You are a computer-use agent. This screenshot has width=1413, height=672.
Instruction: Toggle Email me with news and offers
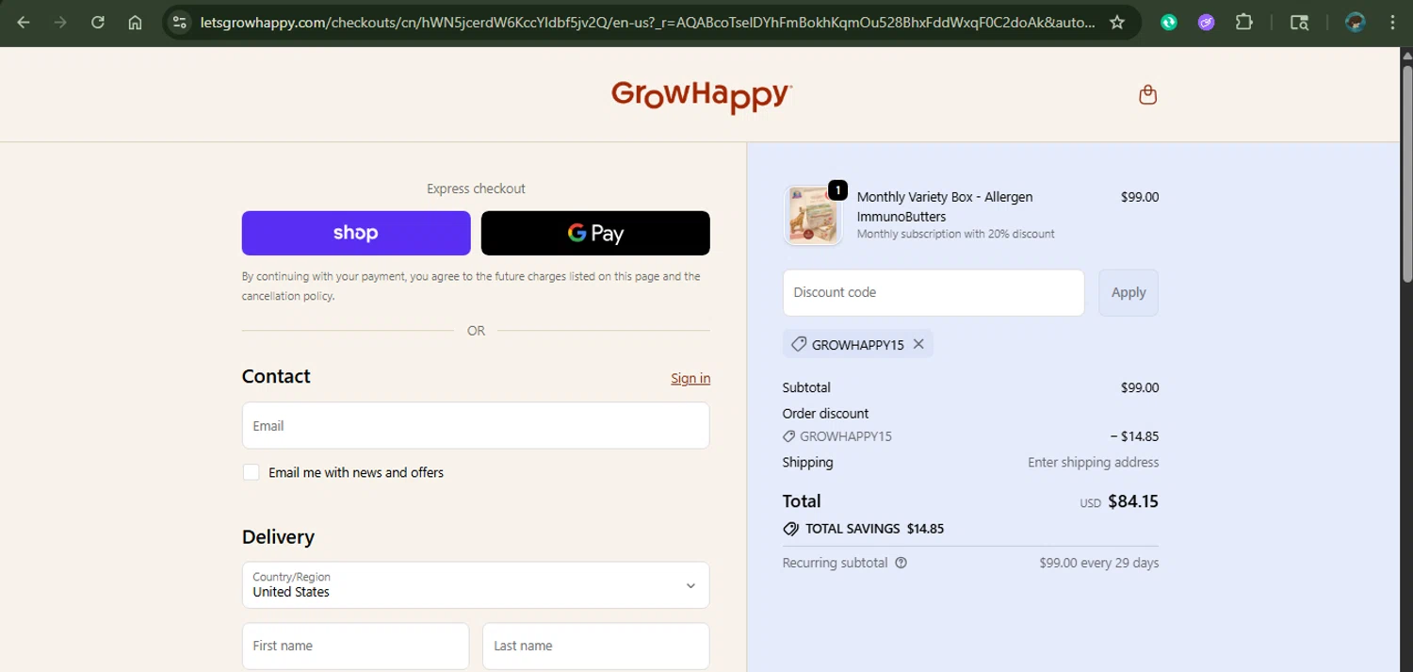tap(251, 472)
